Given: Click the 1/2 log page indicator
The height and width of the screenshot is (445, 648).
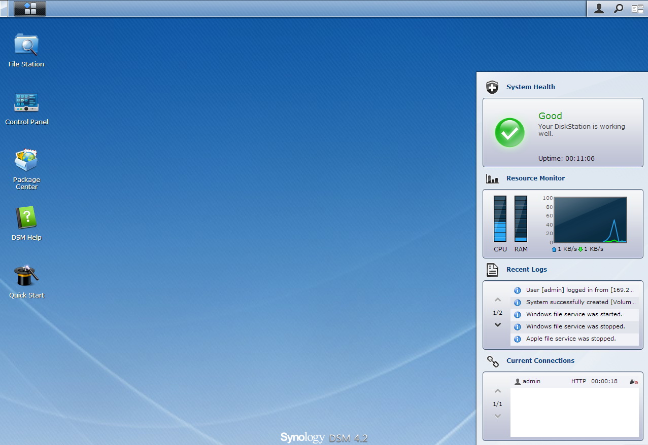Looking at the screenshot, I should (498, 313).
